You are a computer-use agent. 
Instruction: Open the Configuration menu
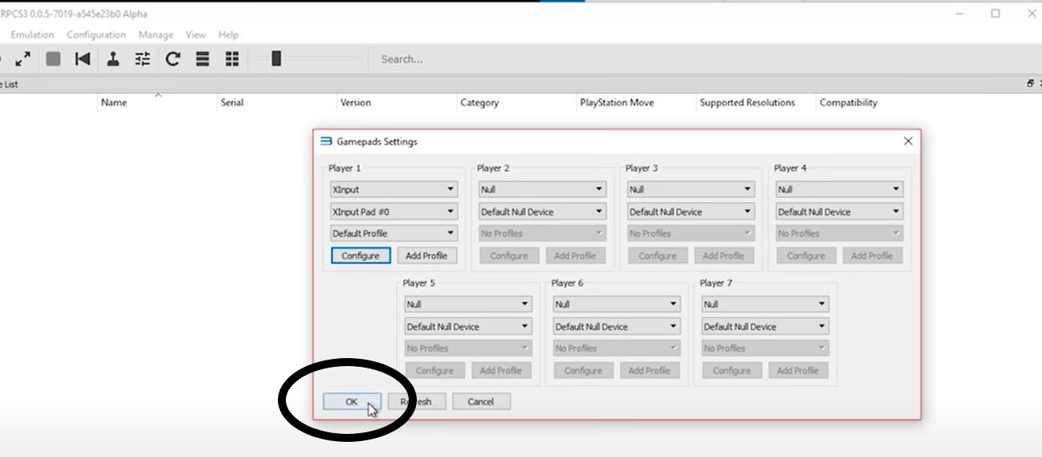pos(97,35)
